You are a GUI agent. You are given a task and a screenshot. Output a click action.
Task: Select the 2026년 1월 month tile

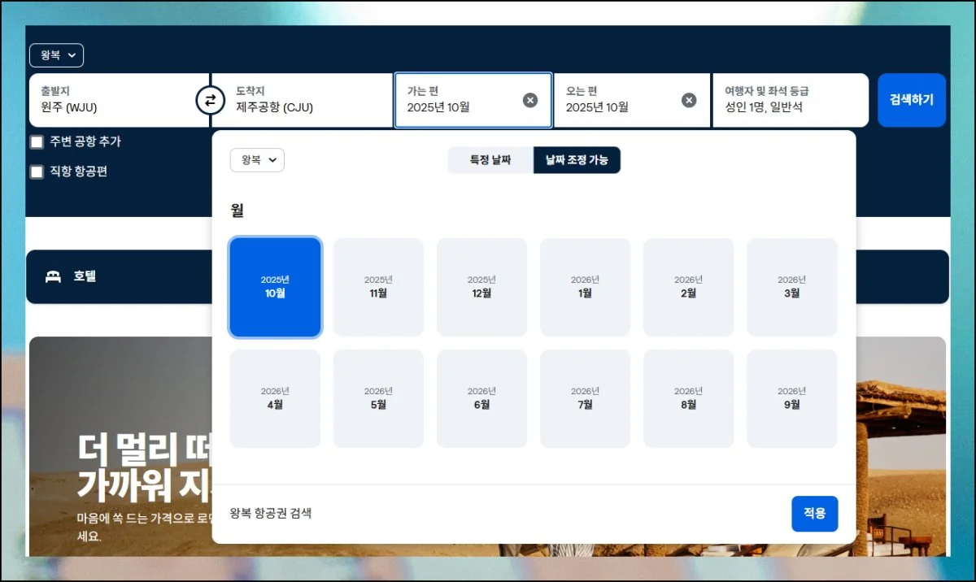coord(585,287)
